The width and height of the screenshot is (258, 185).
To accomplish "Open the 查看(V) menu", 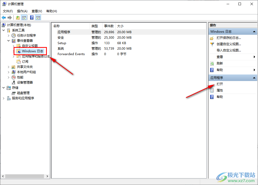I will click(37, 11).
